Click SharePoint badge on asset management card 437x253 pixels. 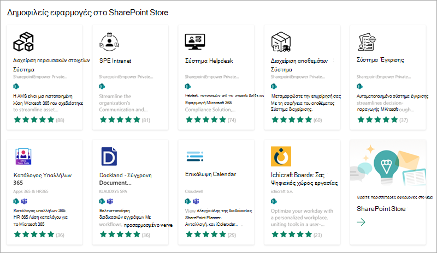[x=16, y=86]
